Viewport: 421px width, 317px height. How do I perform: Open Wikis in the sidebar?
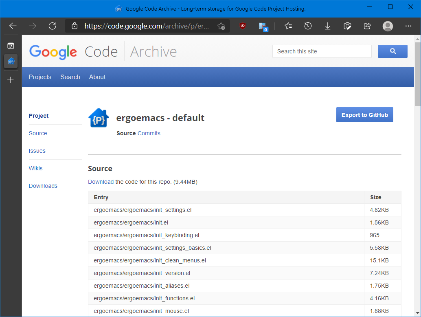(x=36, y=168)
